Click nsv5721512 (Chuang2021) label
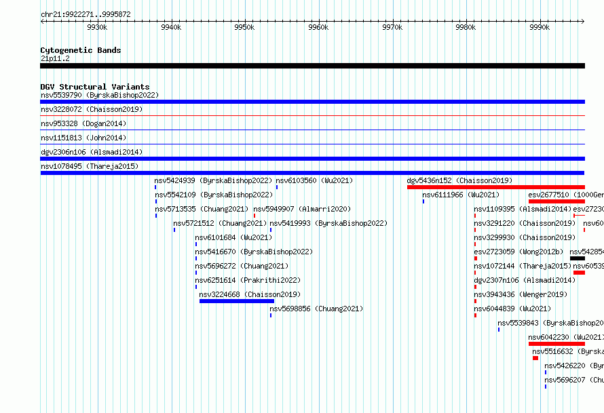604x413 pixels. pyautogui.click(x=220, y=223)
